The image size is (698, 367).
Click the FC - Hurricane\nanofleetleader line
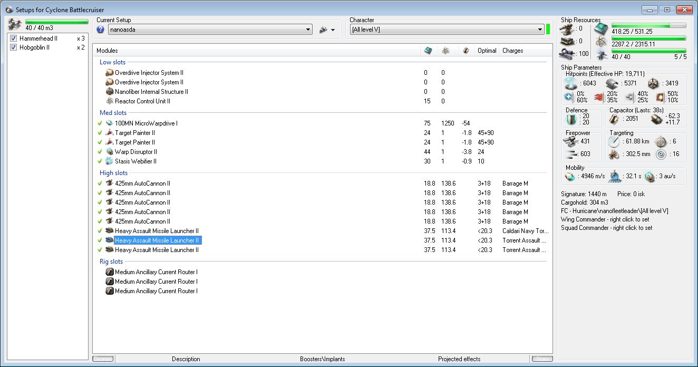tap(615, 211)
